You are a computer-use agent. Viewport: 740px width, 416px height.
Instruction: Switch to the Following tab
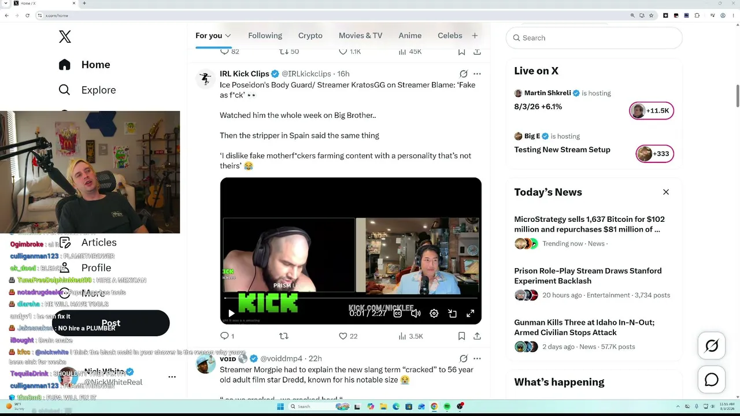[265, 36]
